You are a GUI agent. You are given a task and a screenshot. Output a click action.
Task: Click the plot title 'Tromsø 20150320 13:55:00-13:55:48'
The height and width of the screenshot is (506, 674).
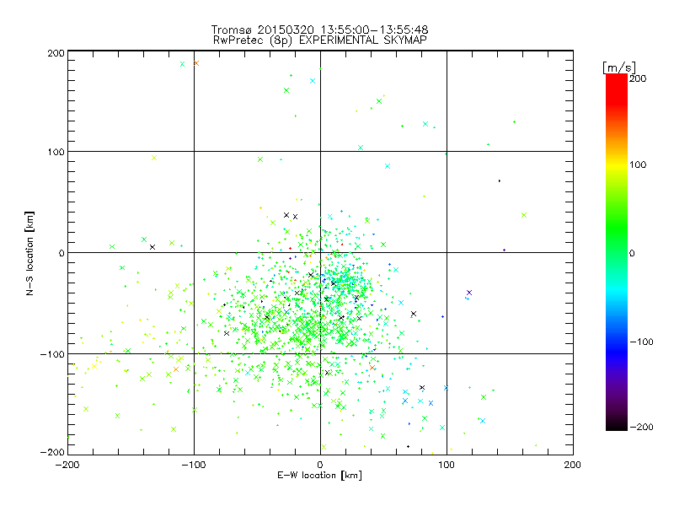pyautogui.click(x=319, y=30)
